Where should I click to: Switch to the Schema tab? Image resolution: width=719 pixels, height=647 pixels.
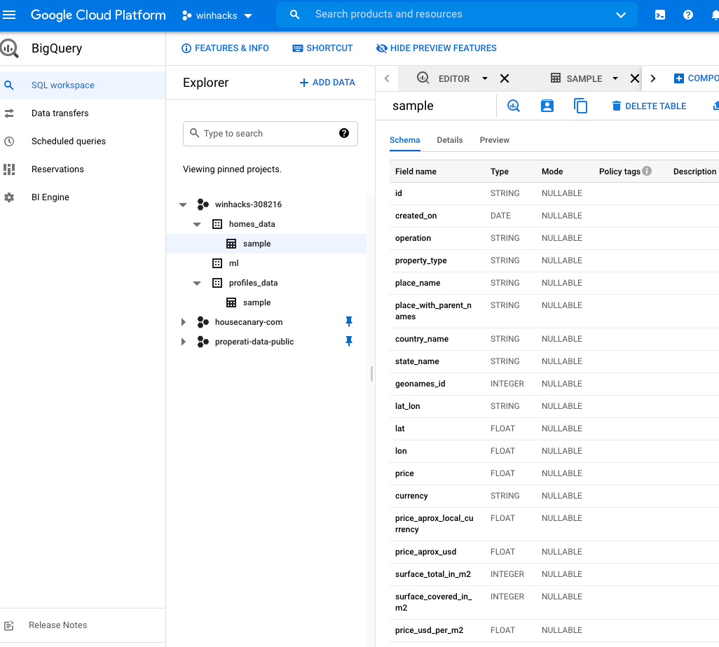click(x=404, y=140)
